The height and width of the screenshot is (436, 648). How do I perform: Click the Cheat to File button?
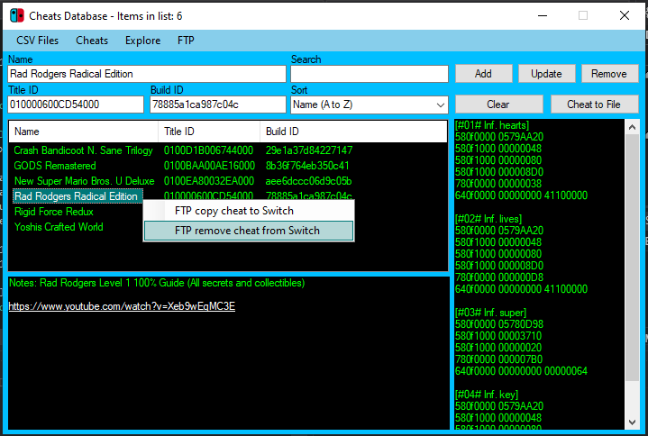[594, 104]
